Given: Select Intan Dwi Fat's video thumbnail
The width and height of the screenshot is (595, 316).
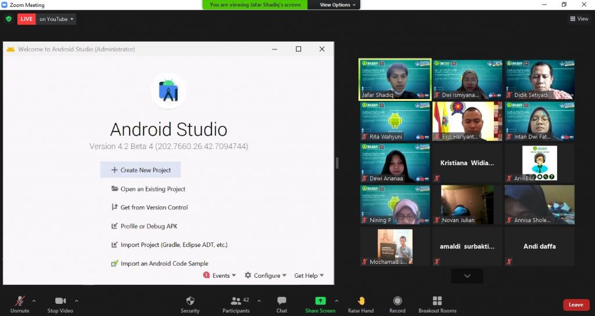Looking at the screenshot, I should 540,121.
